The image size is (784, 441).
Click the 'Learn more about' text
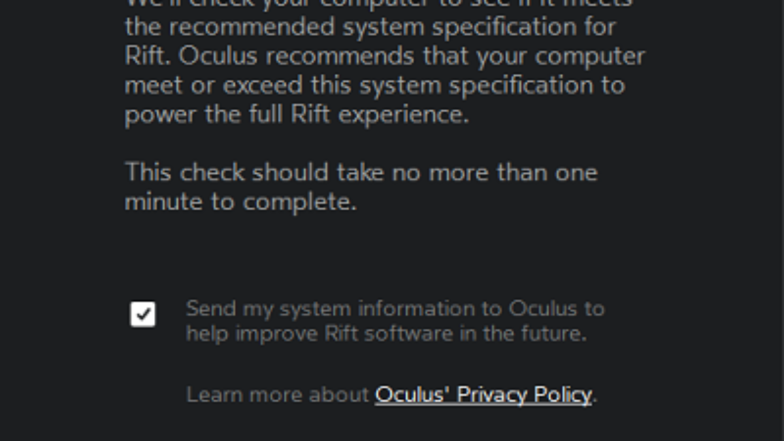(x=278, y=395)
